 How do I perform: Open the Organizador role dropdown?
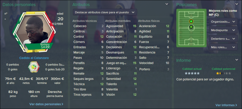pyautogui.click(x=223, y=22)
